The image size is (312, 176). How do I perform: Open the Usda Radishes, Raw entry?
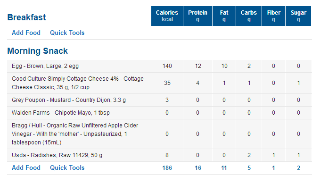(x=57, y=155)
